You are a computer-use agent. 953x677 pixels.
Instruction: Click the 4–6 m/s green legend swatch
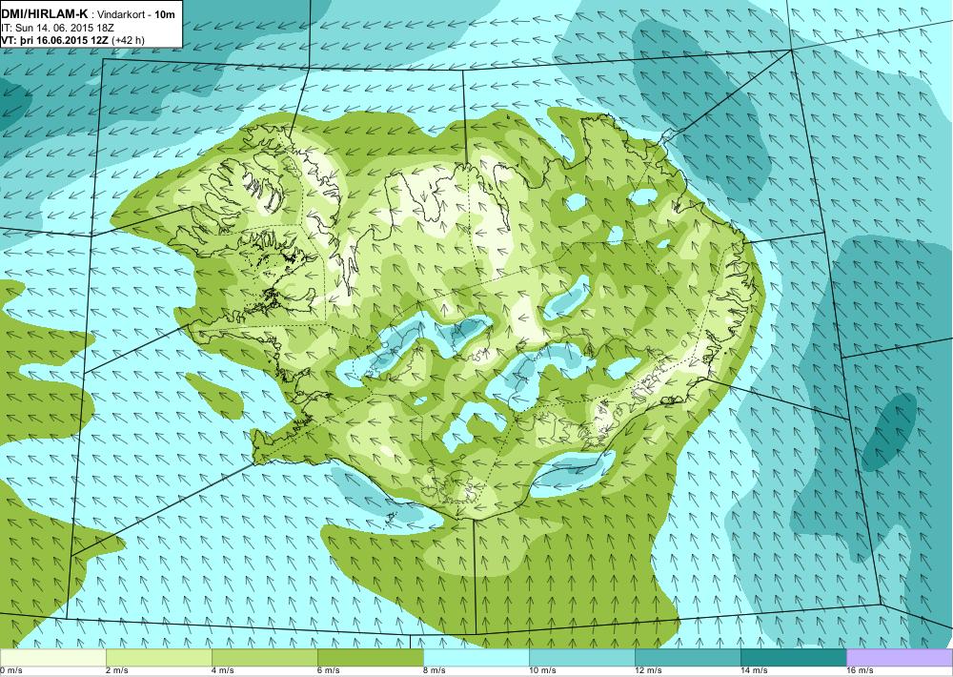tap(265, 657)
